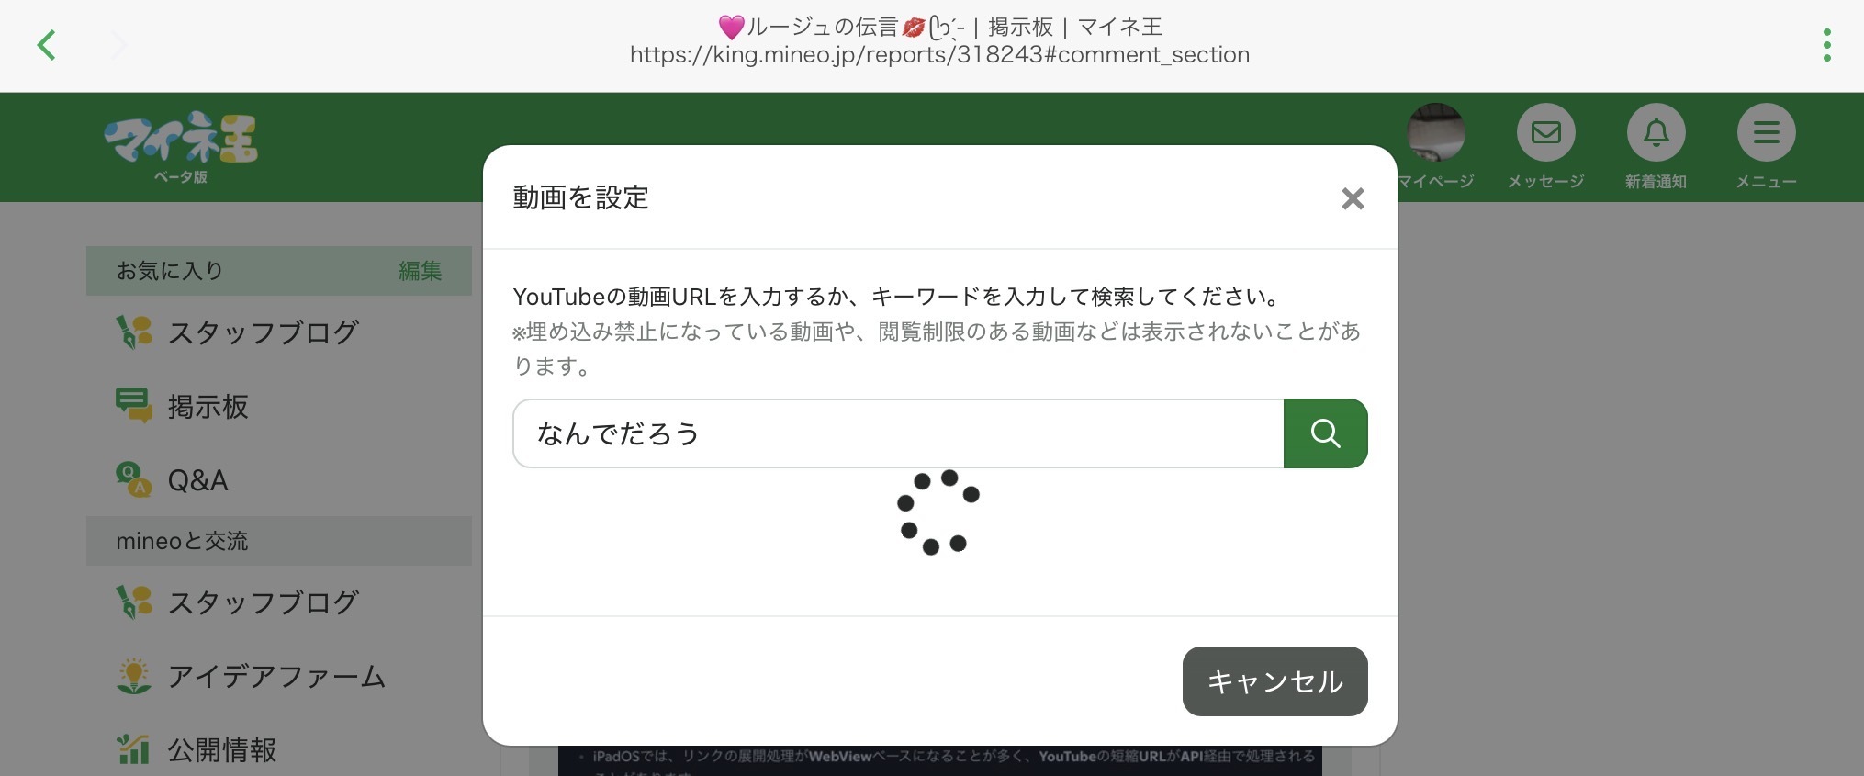Go back using the green browser arrow
The height and width of the screenshot is (776, 1864).
(47, 45)
